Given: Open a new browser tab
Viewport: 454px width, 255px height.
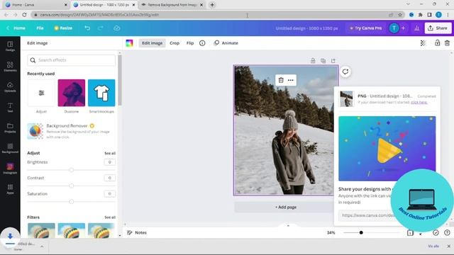Looking at the screenshot, I should click(x=212, y=5).
